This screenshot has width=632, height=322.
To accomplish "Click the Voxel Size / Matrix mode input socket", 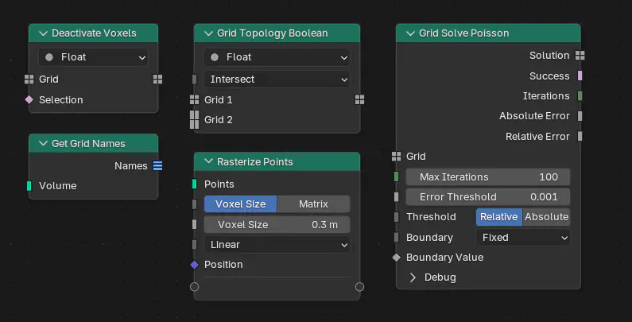I will 194,204.
